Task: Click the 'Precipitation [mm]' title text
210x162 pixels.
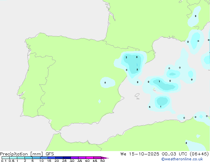Action: coord(22,154)
